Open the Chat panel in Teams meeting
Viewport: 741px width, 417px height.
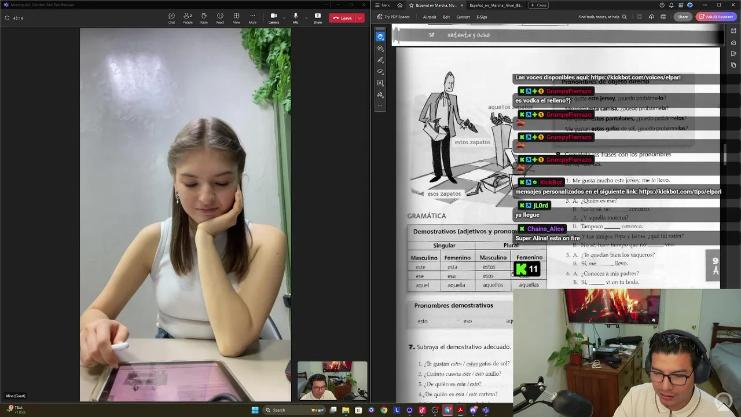(x=171, y=18)
